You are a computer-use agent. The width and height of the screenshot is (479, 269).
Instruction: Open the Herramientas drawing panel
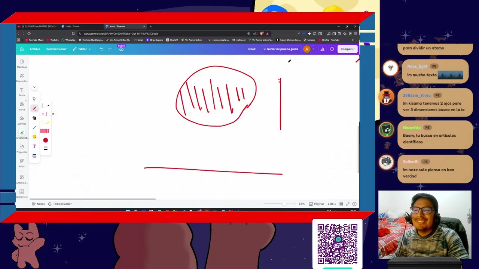22,134
